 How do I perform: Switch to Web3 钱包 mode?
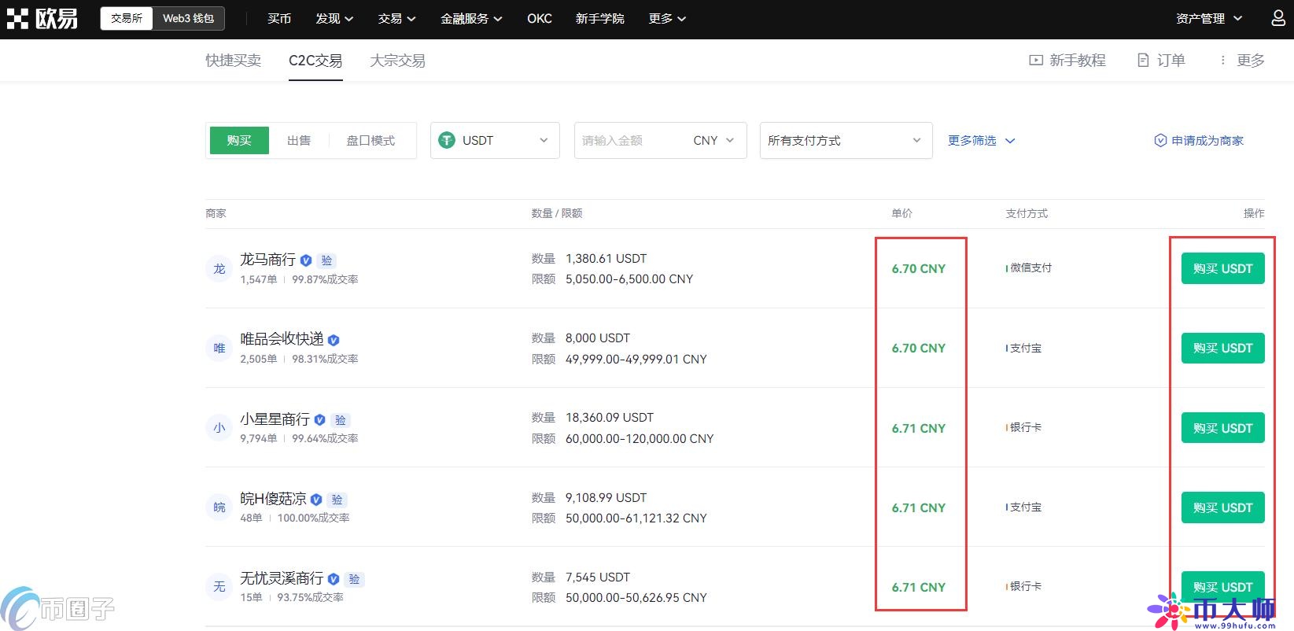pyautogui.click(x=188, y=18)
